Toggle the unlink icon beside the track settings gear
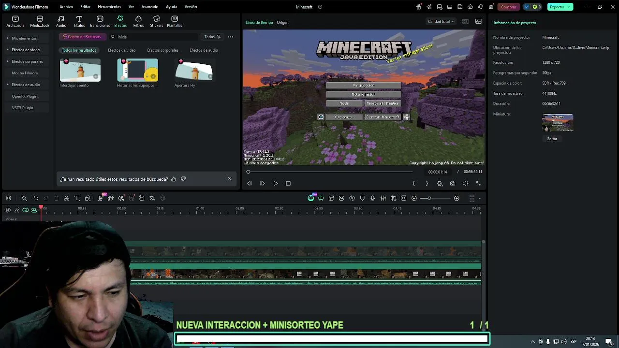 [17, 210]
